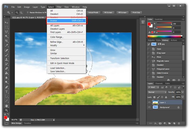
Task: Select the Blur tool
Action: pyautogui.click(x=6, y=78)
